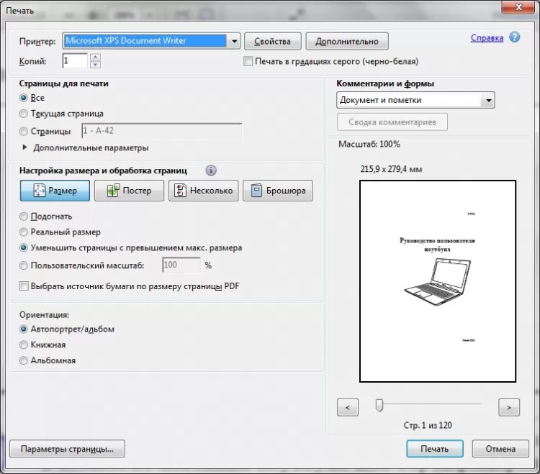
Task: Open Параметры страницы dialog
Action: click(x=67, y=449)
